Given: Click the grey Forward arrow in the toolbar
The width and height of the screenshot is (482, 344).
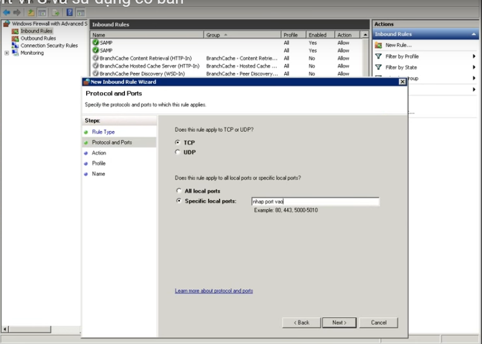Looking at the screenshot, I should [x=17, y=13].
